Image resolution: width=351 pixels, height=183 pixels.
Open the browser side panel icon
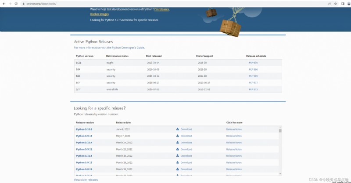point(343,4)
